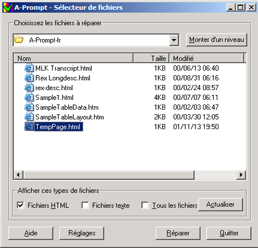Image resolution: width=258 pixels, height=248 pixels.
Task: Open the Réglages button
Action: pyautogui.click(x=81, y=233)
